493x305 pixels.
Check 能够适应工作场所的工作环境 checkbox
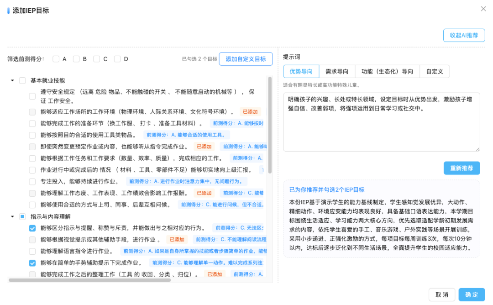32,111
